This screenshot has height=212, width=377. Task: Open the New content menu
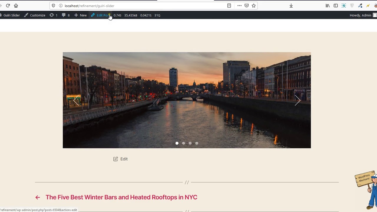click(x=80, y=15)
